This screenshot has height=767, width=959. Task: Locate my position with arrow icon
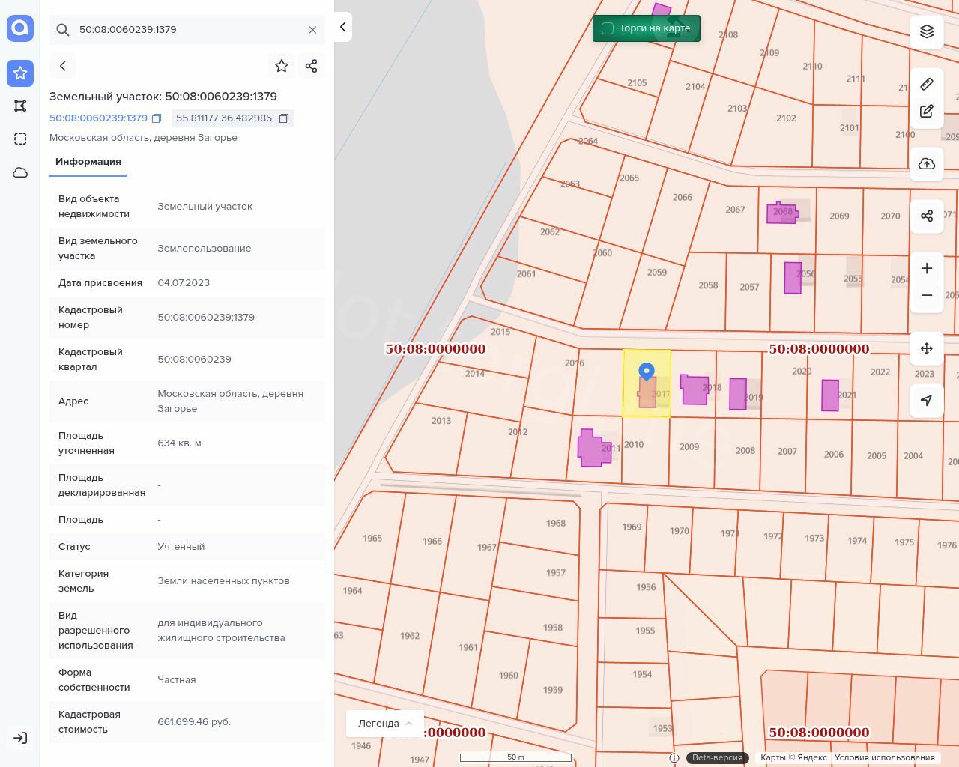pos(927,401)
